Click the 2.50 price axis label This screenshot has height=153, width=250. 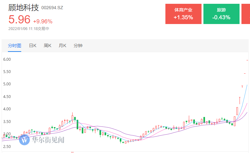(7, 146)
